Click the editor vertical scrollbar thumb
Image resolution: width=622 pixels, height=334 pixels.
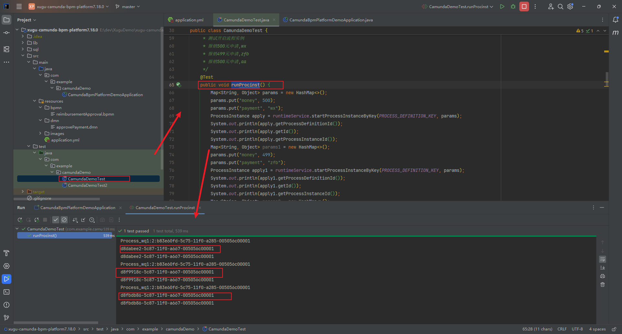pyautogui.click(x=607, y=78)
